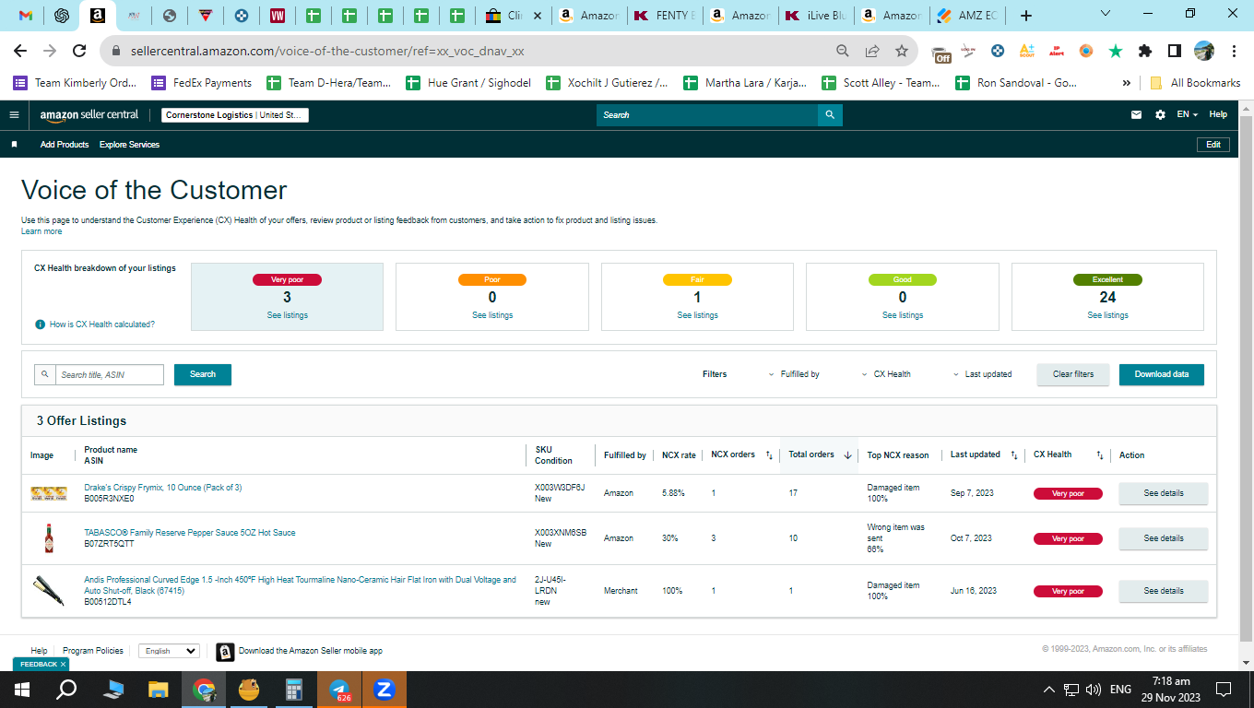
Task: Open the Calculator app in the taskbar
Action: click(x=294, y=690)
